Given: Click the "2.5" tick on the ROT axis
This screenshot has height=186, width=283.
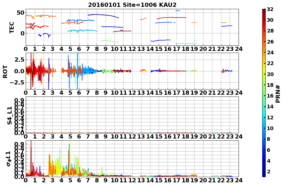Looking at the screenshot, I should (x=20, y=60).
